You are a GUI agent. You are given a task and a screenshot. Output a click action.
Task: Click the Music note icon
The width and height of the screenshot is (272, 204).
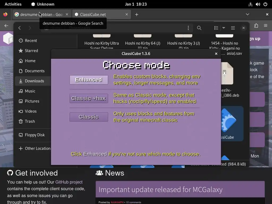[21, 91]
